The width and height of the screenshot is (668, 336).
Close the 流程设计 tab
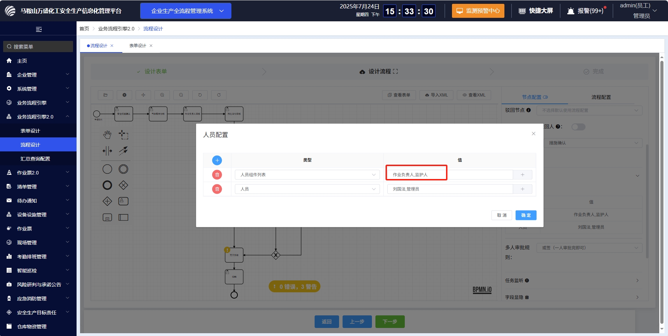click(x=112, y=46)
